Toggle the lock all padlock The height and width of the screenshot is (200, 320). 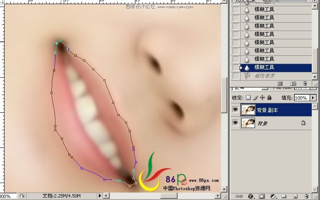pyautogui.click(x=269, y=98)
